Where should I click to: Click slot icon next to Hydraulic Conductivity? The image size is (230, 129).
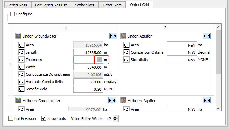click(x=21, y=82)
